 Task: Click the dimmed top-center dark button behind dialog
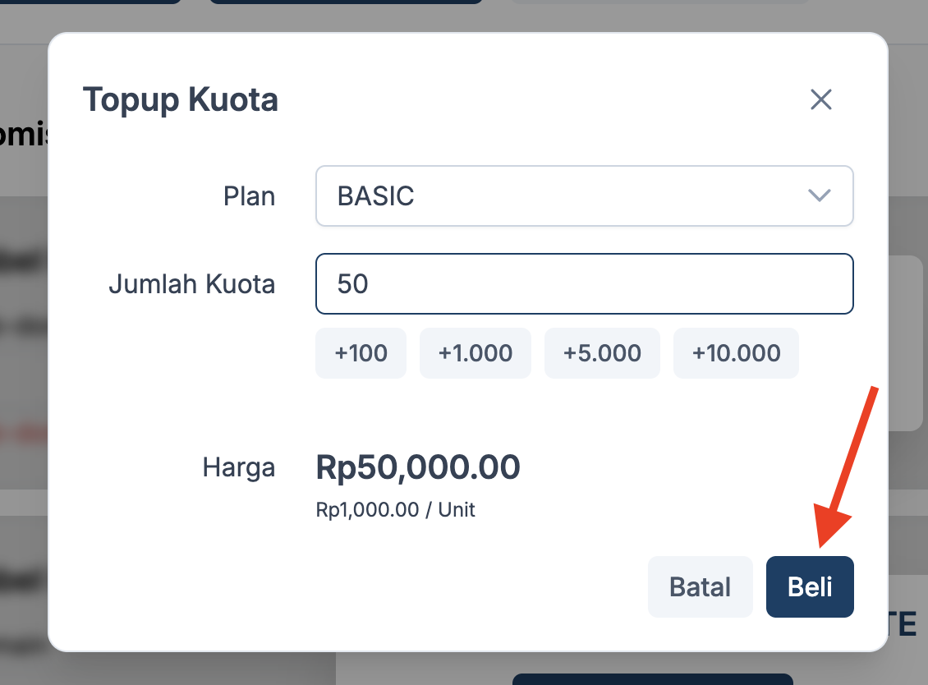tap(346, 2)
